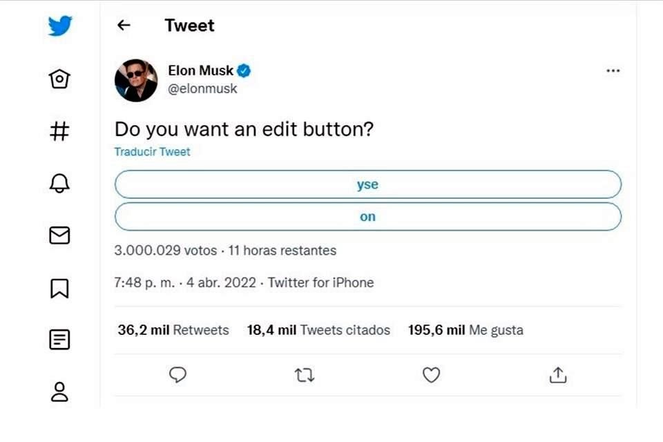This screenshot has width=663, height=442.
Task: Vote for the "on" poll option
Action: click(367, 217)
